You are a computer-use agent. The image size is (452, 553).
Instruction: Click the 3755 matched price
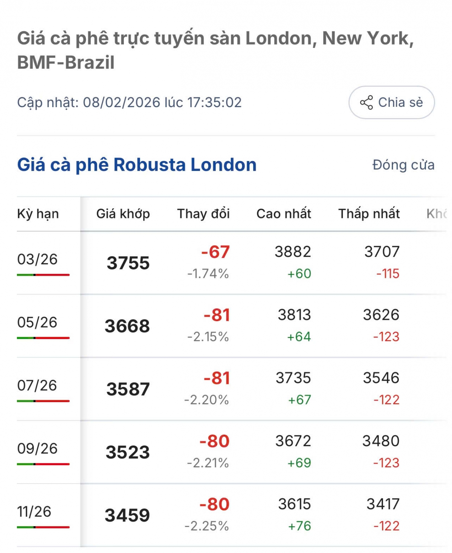pyautogui.click(x=128, y=263)
